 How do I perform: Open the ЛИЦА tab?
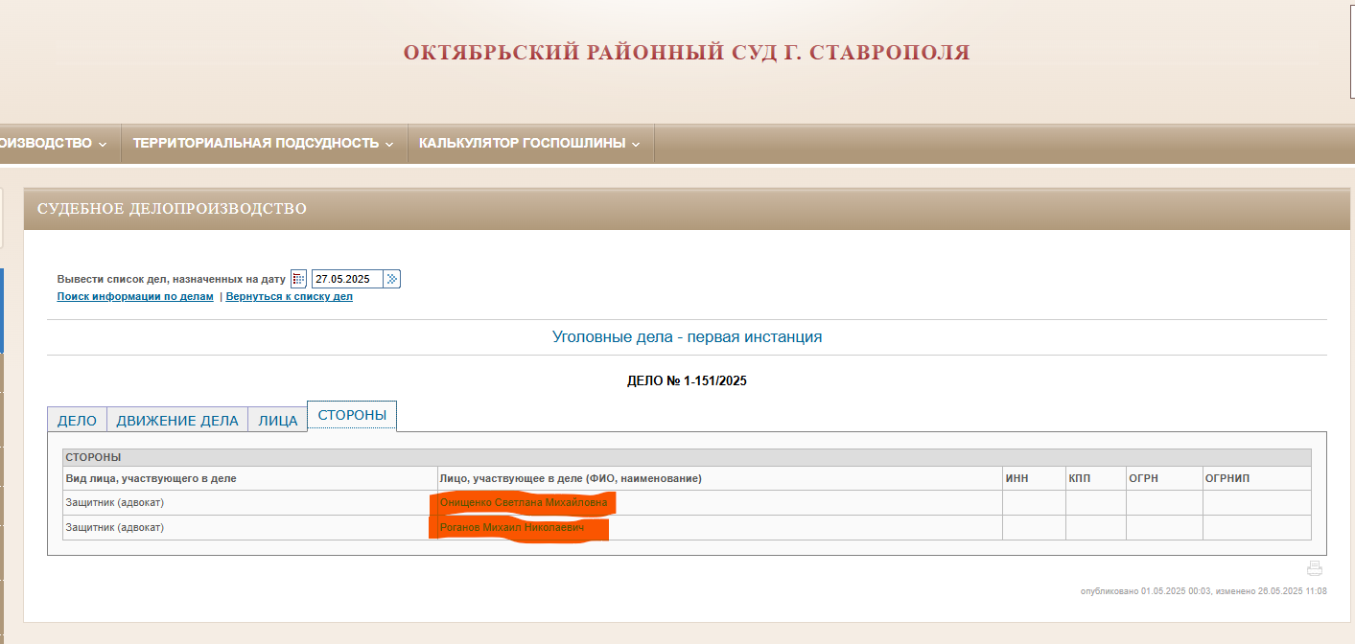[278, 421]
